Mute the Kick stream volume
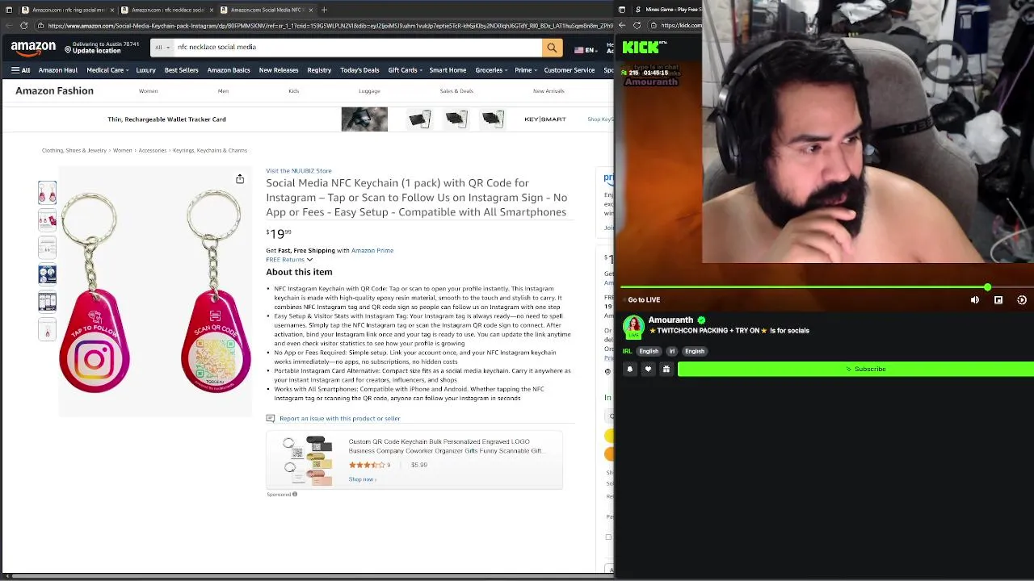Image resolution: width=1034 pixels, height=581 pixels. click(975, 300)
